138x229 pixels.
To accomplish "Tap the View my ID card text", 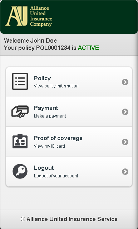I will tap(49, 146).
